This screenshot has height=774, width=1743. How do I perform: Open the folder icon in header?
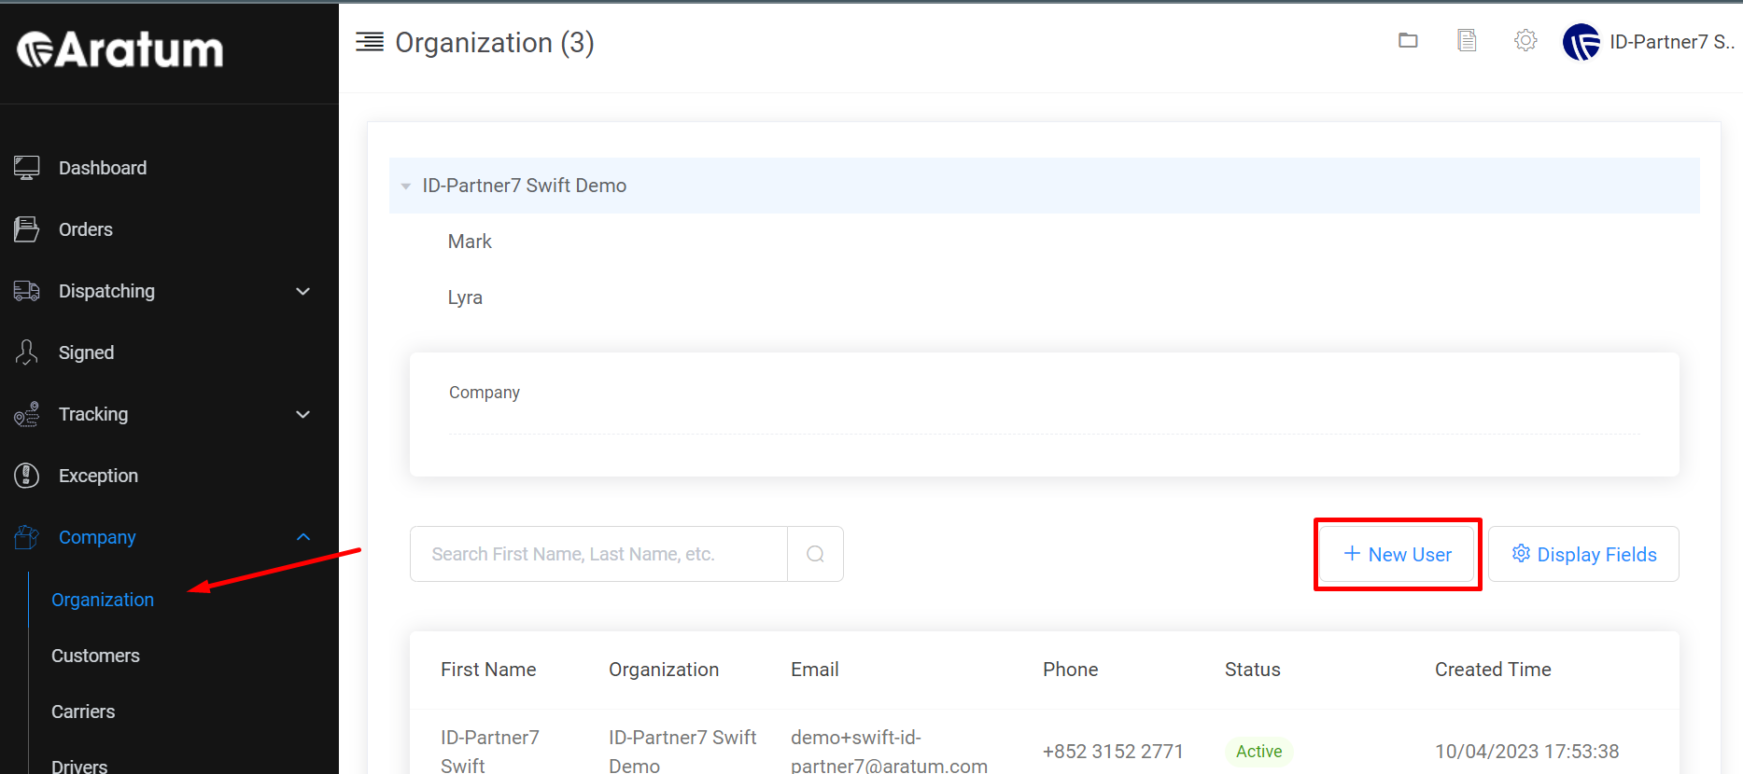[x=1408, y=40]
